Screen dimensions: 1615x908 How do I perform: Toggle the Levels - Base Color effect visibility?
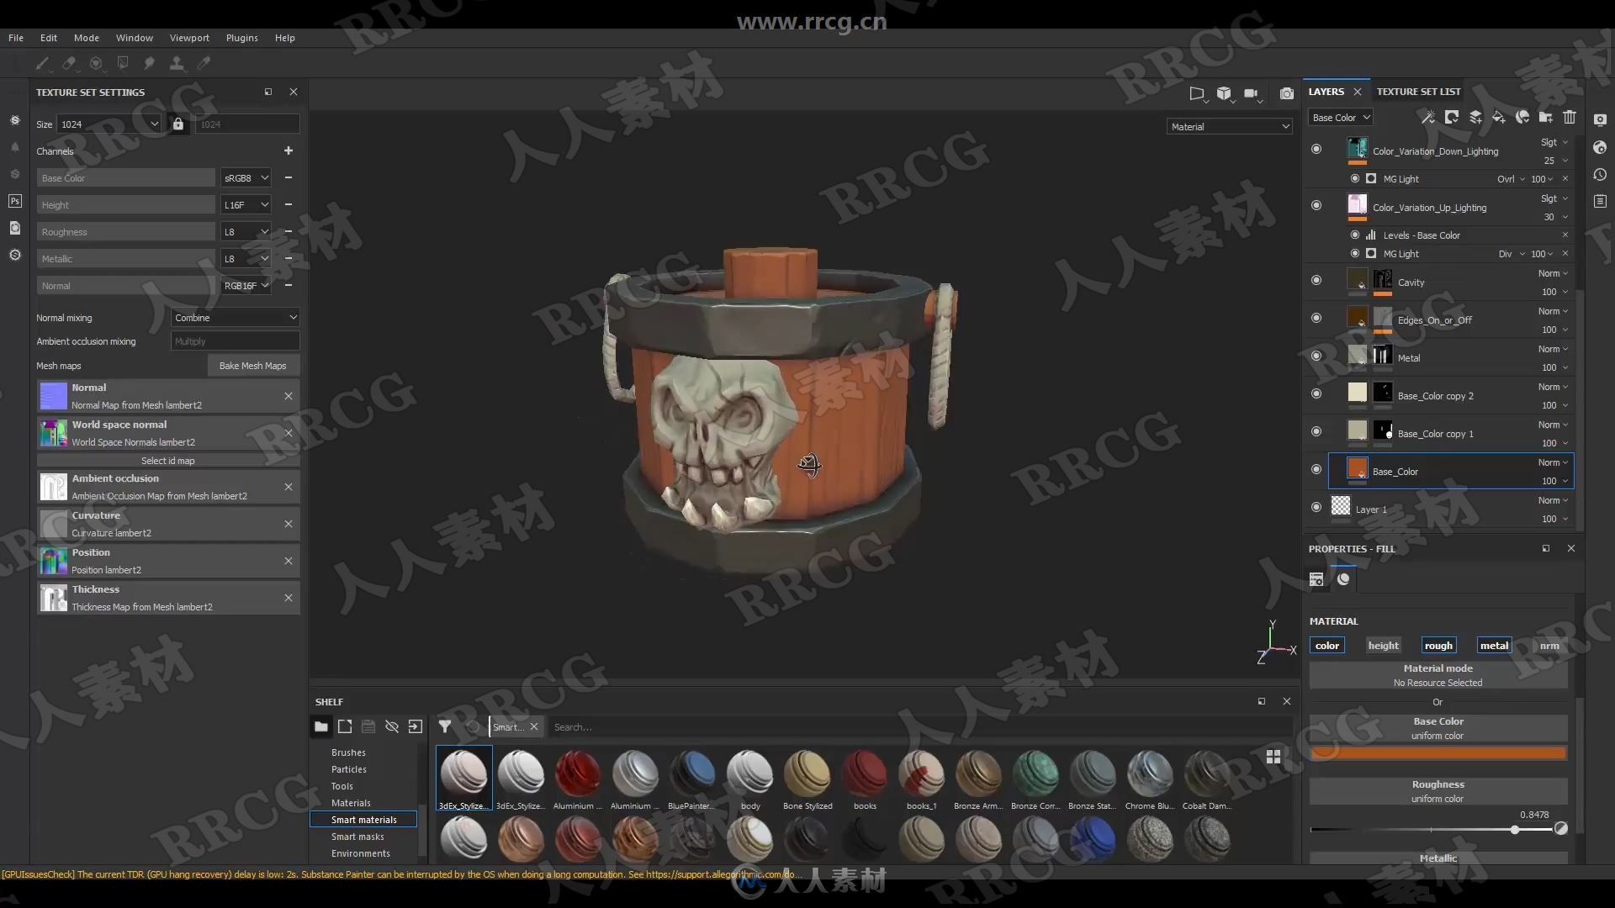pos(1354,235)
